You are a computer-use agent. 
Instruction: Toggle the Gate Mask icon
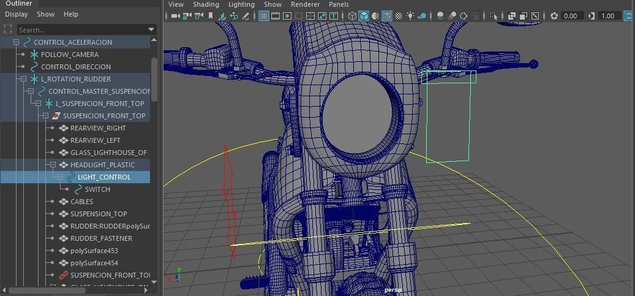298,16
